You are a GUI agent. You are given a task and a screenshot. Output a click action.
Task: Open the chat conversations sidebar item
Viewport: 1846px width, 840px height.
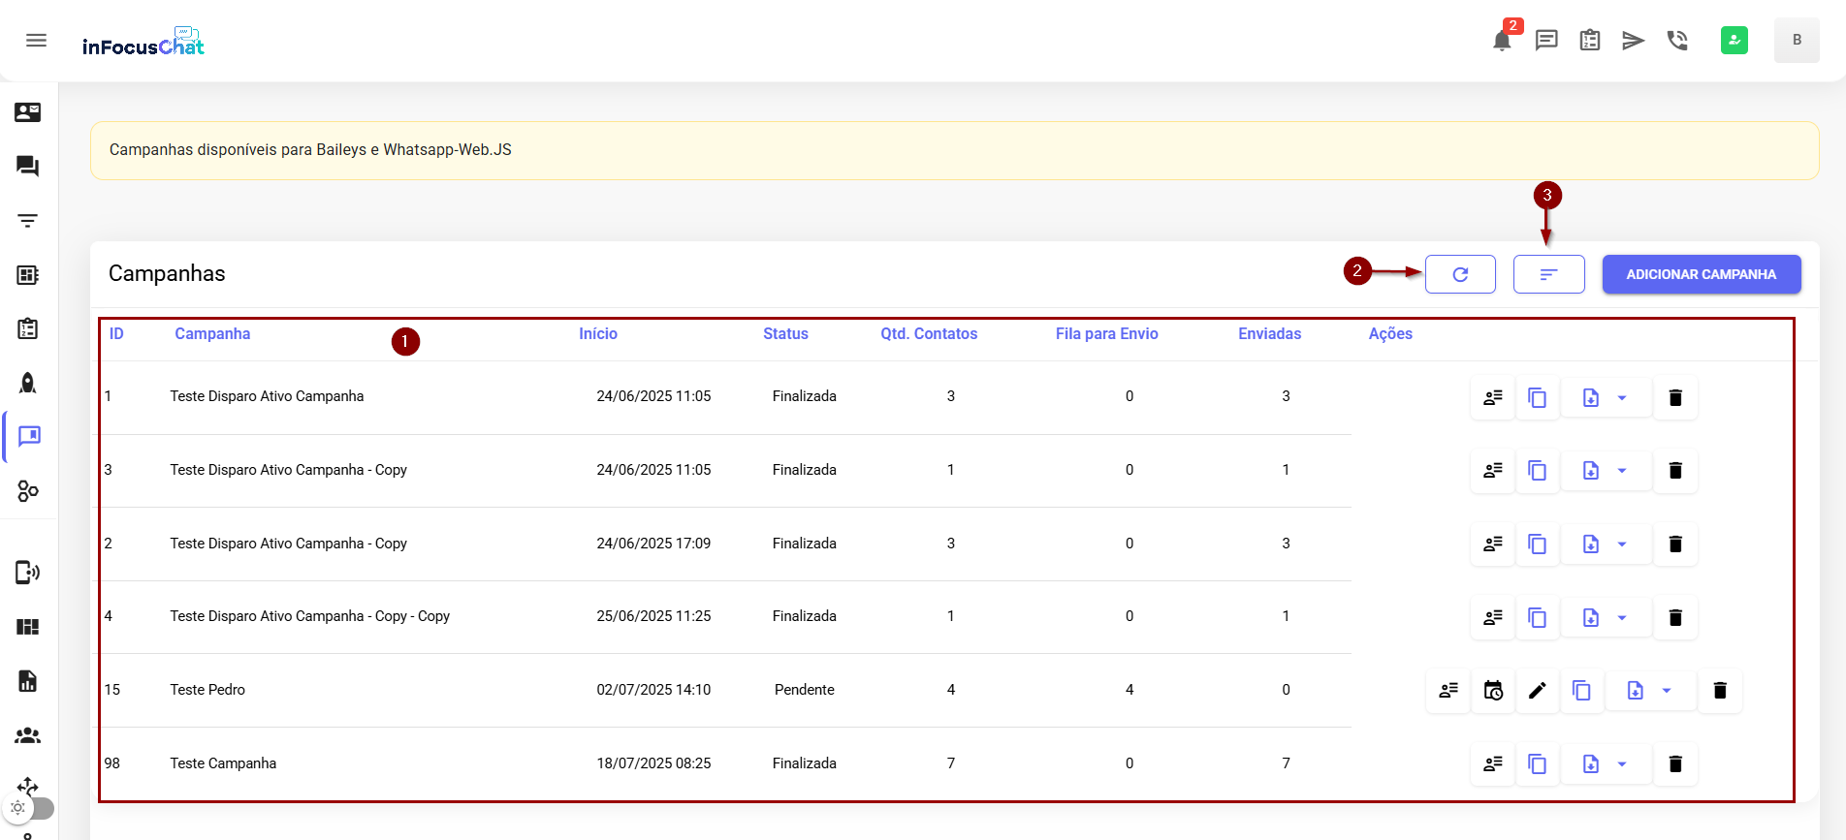[28, 167]
